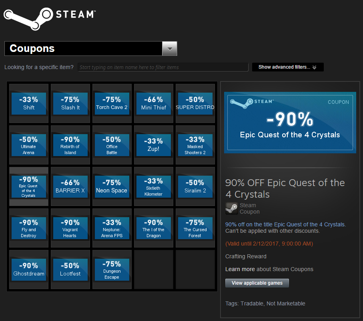This screenshot has height=321, width=363.
Task: Open the Coupons inventory dropdown arrow
Action: (x=169, y=48)
